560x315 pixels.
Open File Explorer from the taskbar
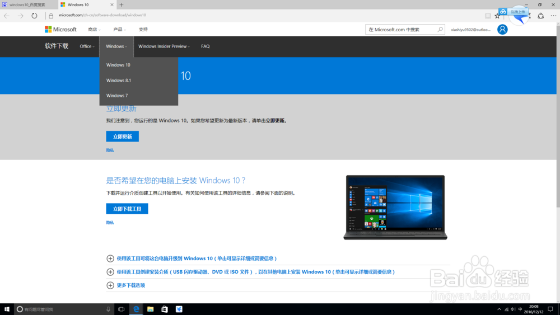point(150,309)
